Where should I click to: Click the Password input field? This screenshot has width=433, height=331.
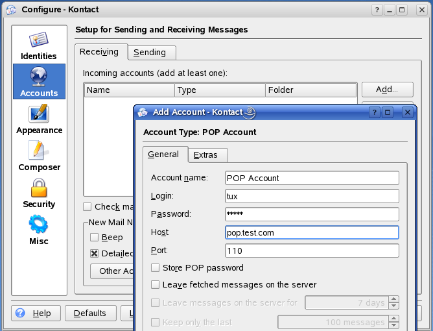(x=312, y=214)
